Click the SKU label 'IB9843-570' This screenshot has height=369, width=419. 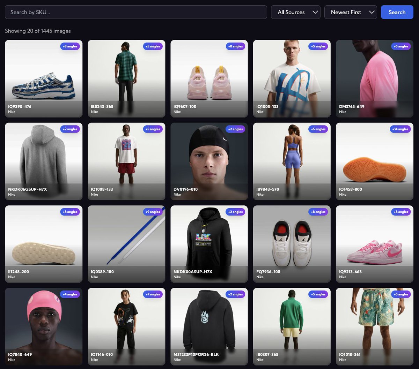pos(267,189)
